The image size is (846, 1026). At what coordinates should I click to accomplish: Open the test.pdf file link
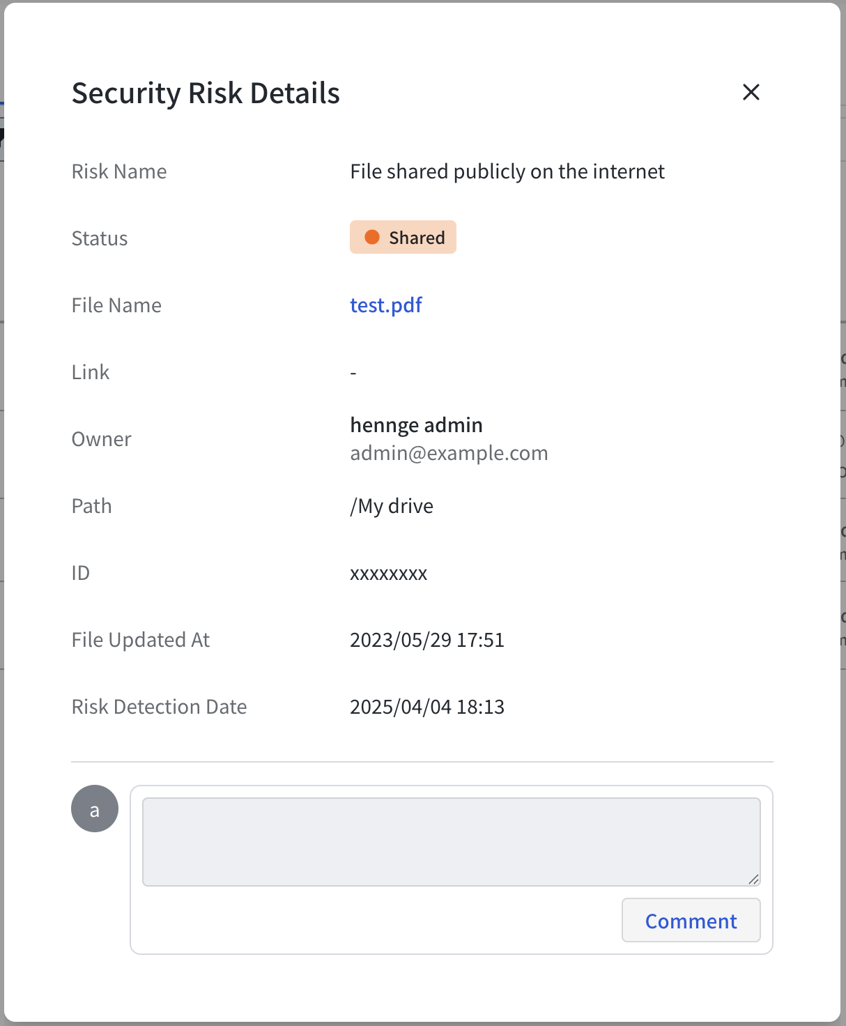point(386,305)
